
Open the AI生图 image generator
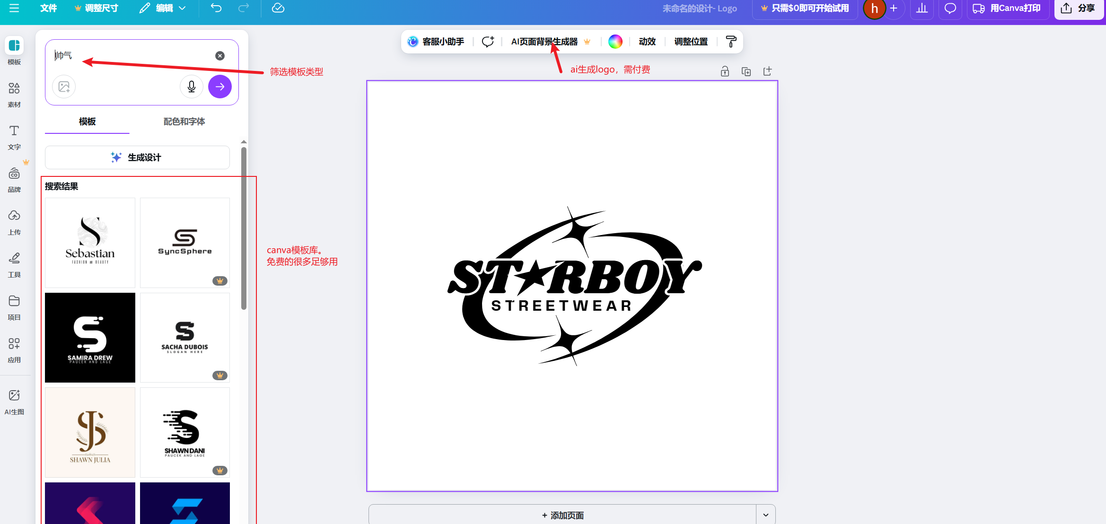pos(14,402)
